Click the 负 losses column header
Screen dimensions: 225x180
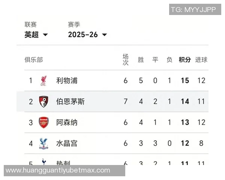click(x=169, y=60)
